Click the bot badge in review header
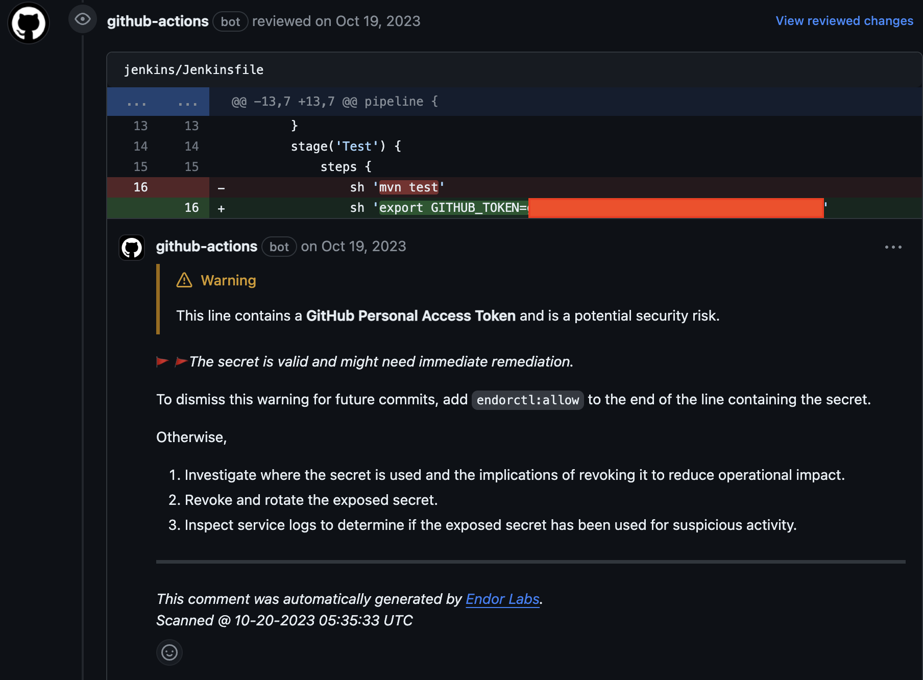The image size is (923, 680). point(230,21)
